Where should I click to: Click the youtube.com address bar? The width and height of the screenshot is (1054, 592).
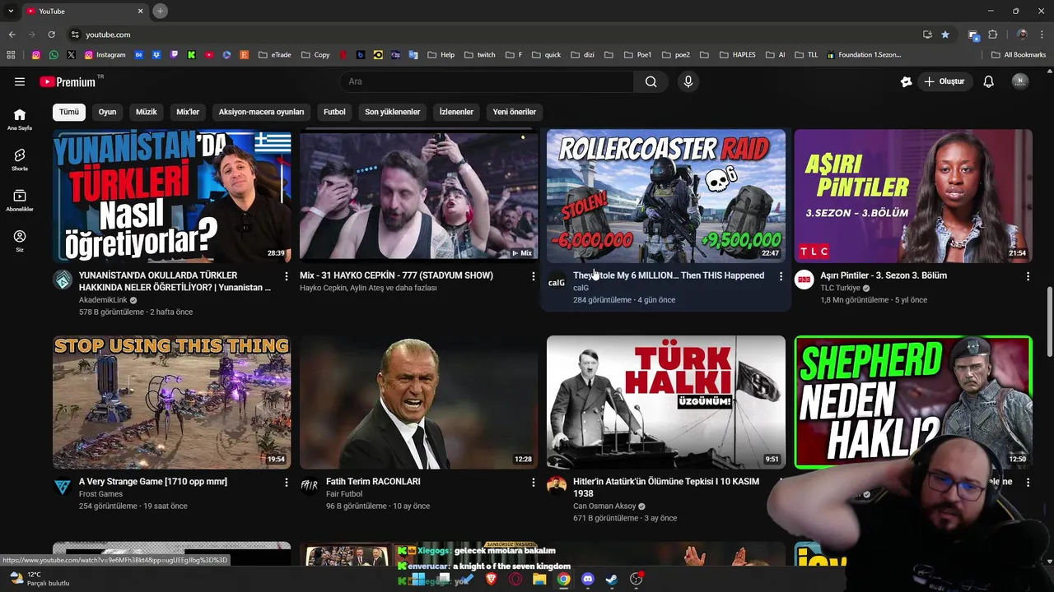point(494,35)
